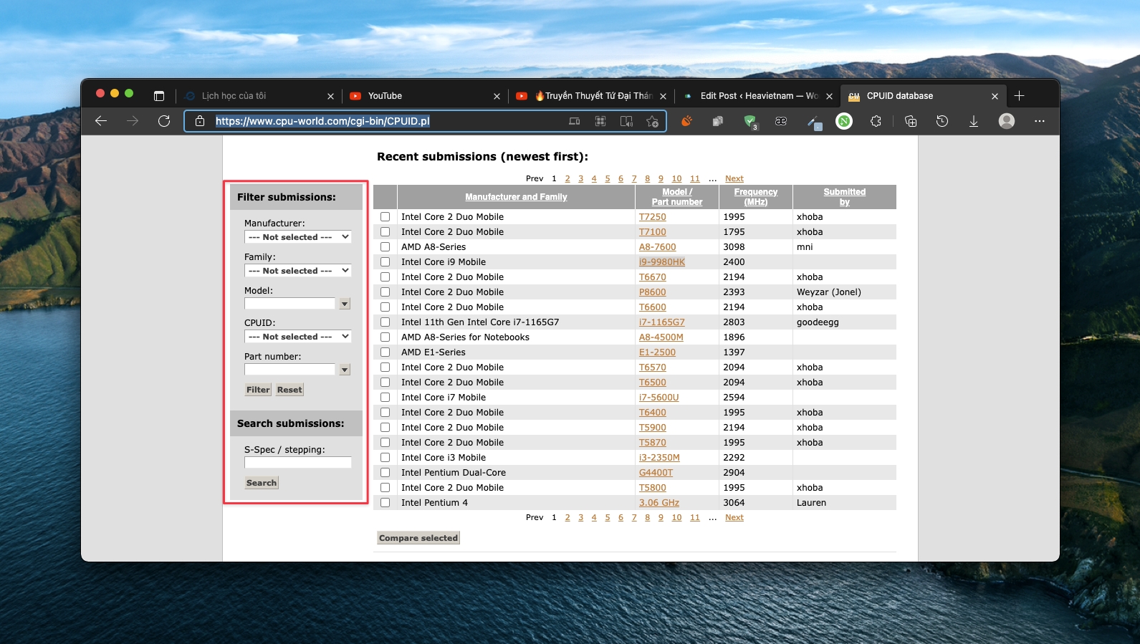Open the i7-1165G7 model link
The height and width of the screenshot is (644, 1140).
[x=661, y=322]
